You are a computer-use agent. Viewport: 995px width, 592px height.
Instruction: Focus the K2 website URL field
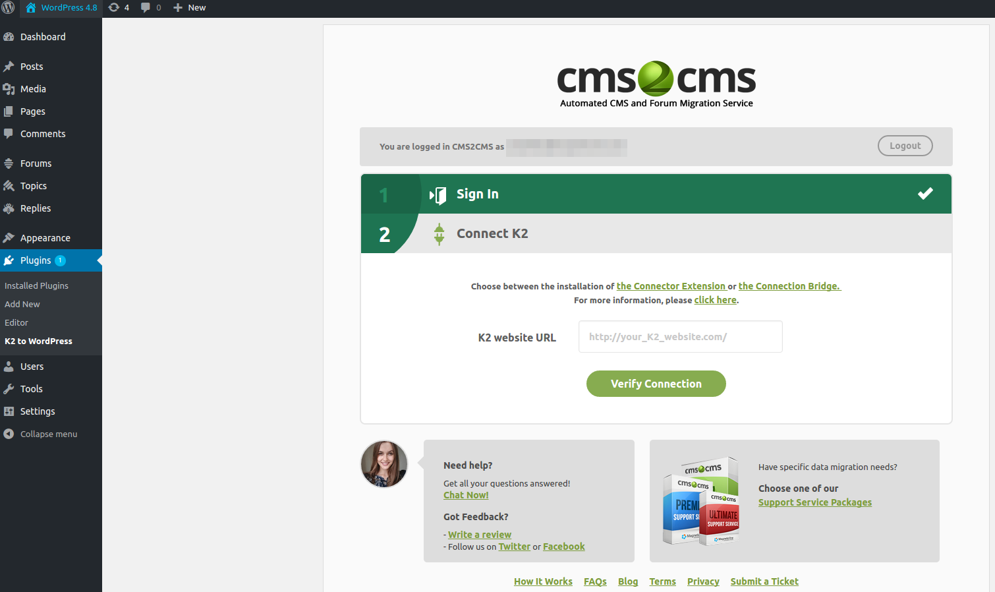[x=681, y=337]
